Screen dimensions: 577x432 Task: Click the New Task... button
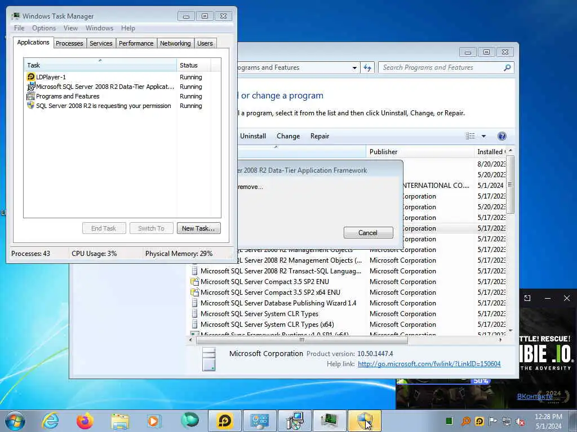click(199, 228)
